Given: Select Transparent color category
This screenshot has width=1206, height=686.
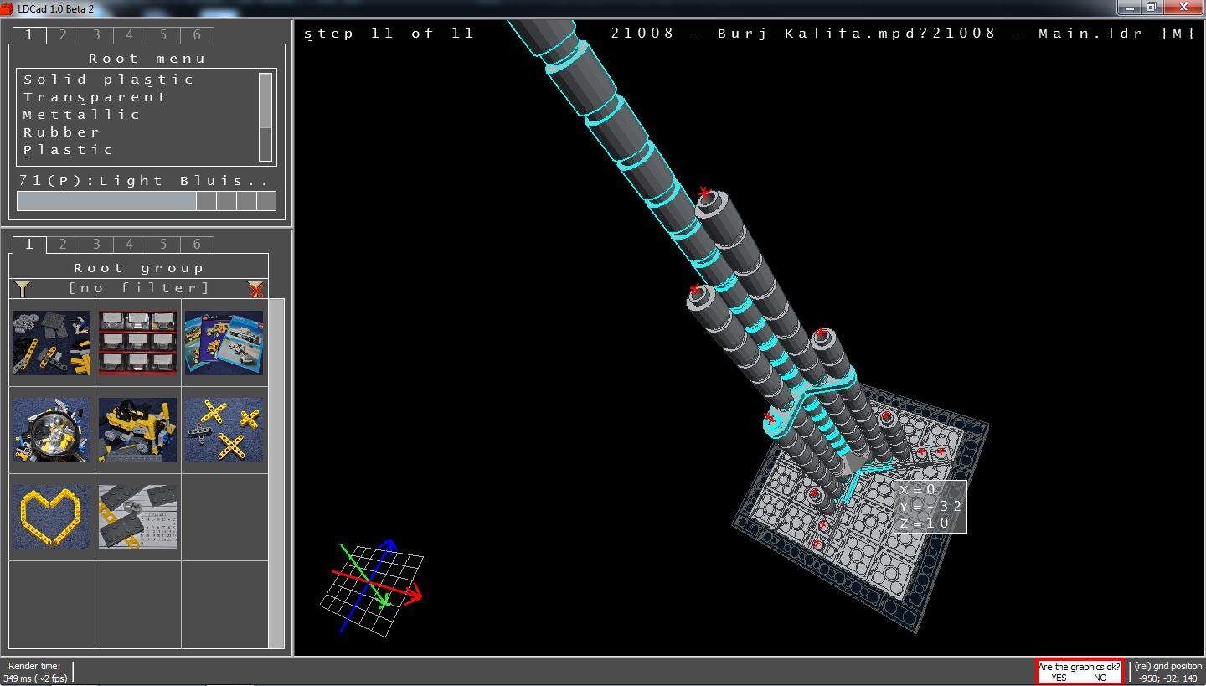Looking at the screenshot, I should pyautogui.click(x=95, y=97).
